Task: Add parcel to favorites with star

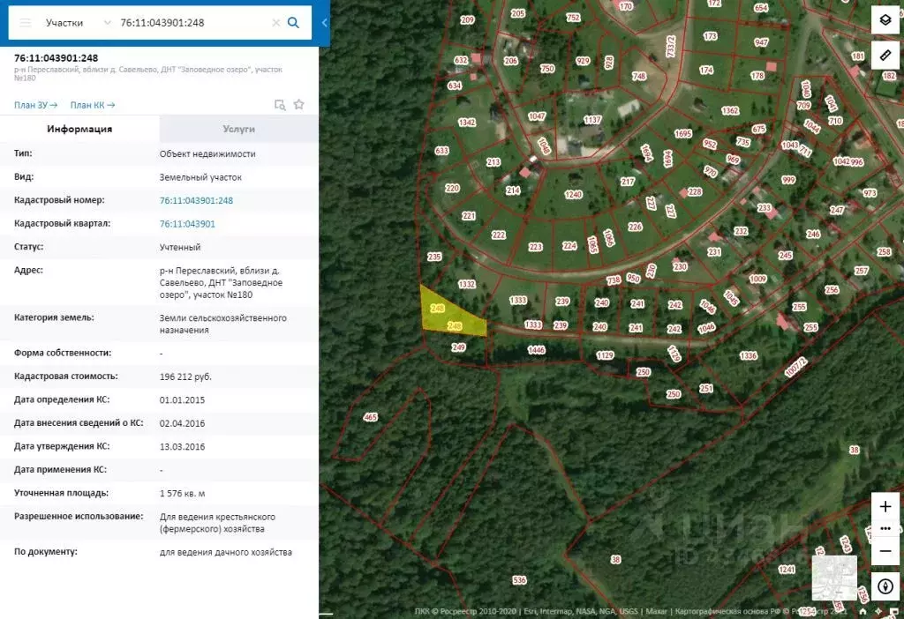Action: click(299, 104)
